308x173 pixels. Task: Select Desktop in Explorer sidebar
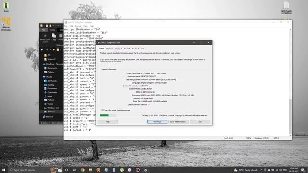[x=49, y=85]
